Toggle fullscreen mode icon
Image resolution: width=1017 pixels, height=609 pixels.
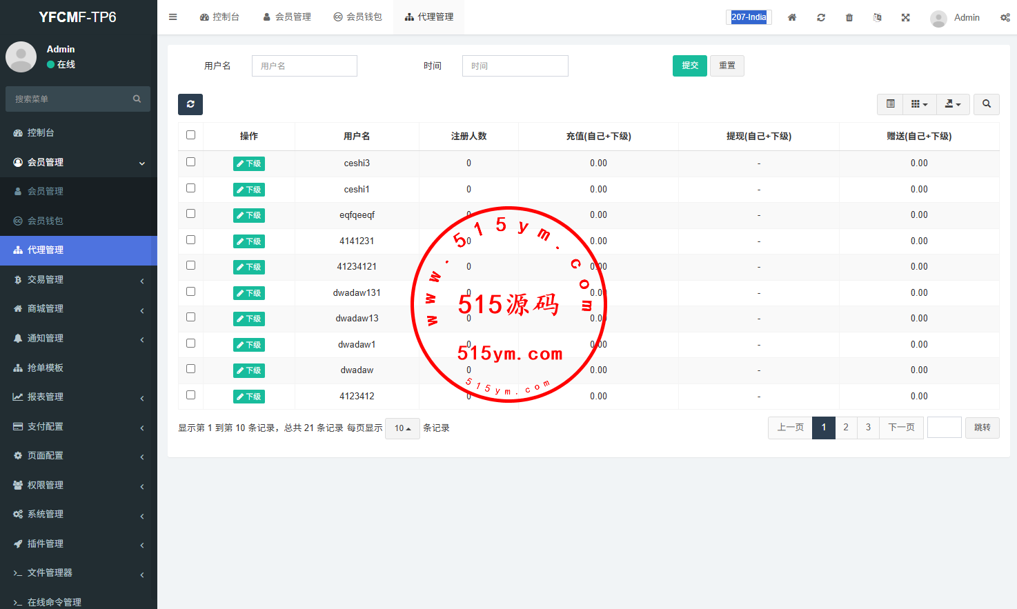[905, 17]
